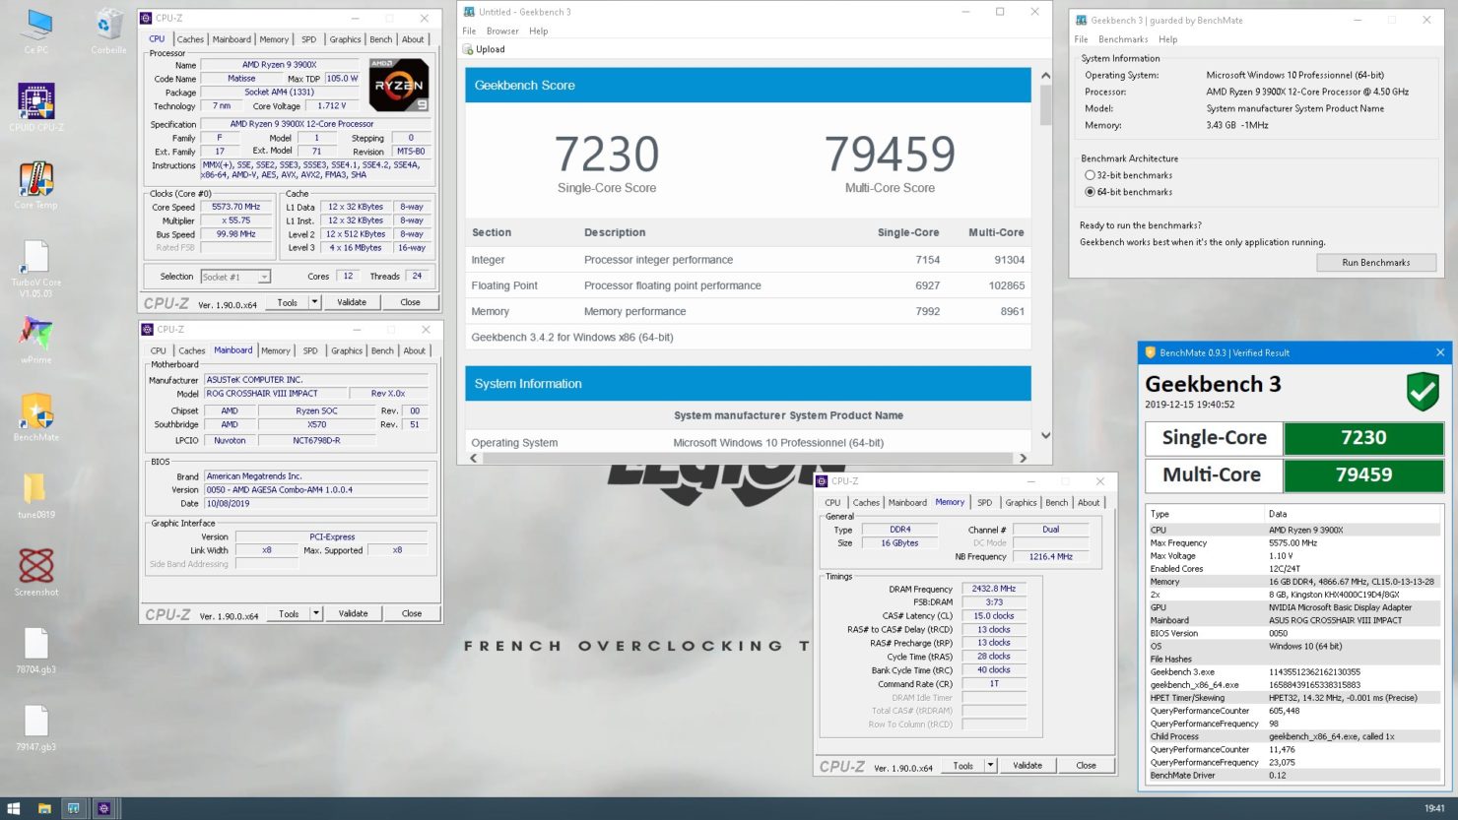Select the 32-bit benchmarks radio button
Screen dimensions: 1458x820
1091,174
